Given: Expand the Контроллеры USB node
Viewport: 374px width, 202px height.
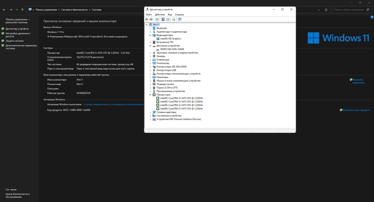Looking at the screenshot, I should 150,70.
